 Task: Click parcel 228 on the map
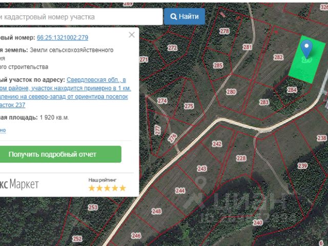coord(241,158)
